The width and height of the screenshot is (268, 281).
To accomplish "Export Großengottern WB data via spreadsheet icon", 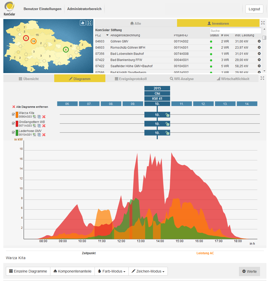I will point(34,126).
